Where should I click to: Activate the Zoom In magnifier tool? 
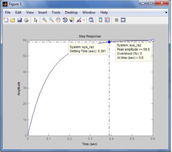[45, 20]
